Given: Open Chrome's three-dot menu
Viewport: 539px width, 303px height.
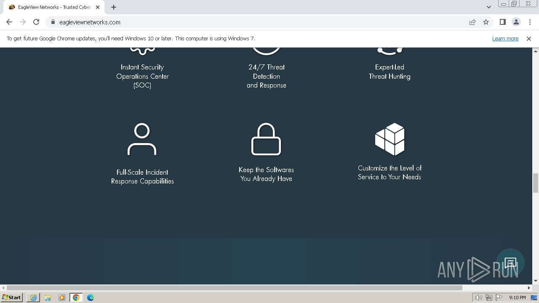Looking at the screenshot, I should coord(530,22).
